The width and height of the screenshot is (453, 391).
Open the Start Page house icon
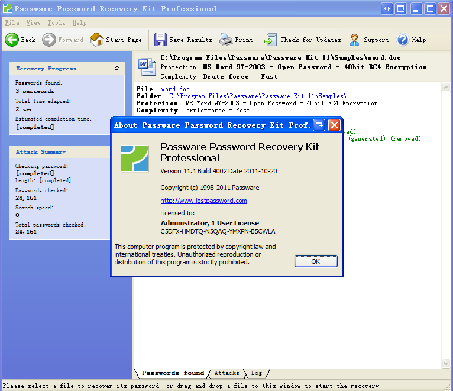tap(97, 39)
